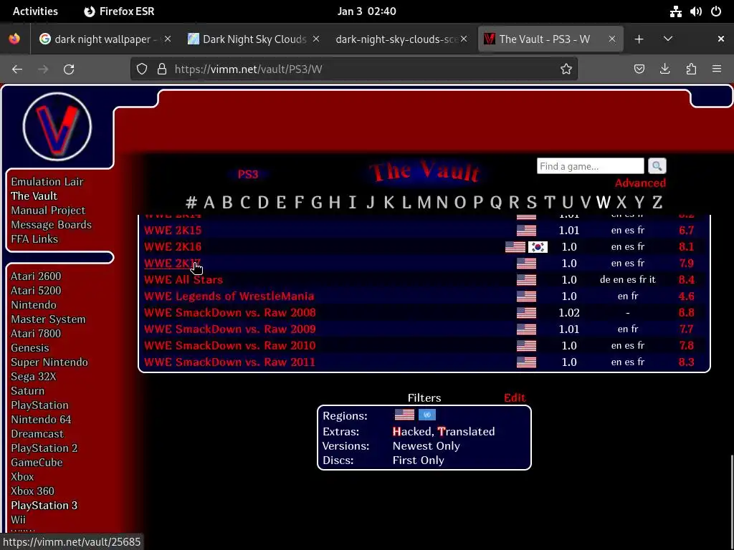Click the site security padlock icon

click(162, 69)
